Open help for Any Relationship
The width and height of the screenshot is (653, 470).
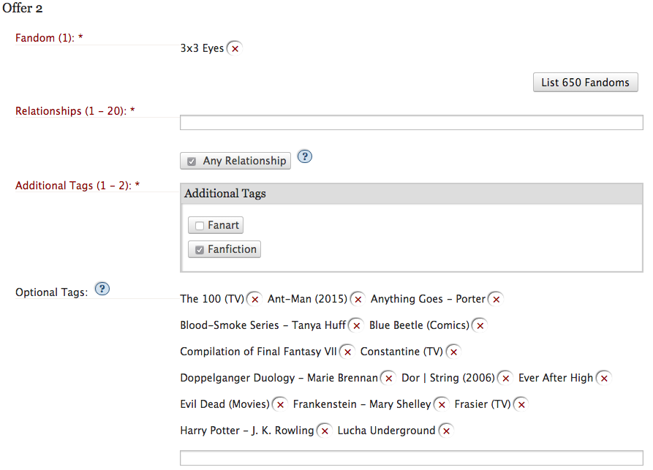[305, 156]
